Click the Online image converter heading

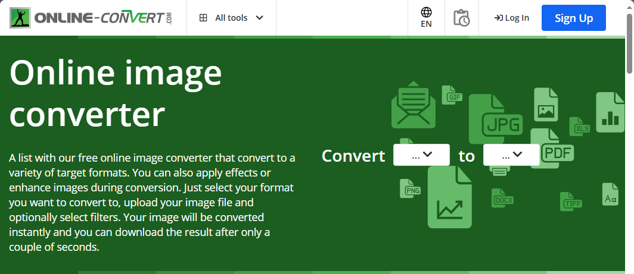point(116,94)
